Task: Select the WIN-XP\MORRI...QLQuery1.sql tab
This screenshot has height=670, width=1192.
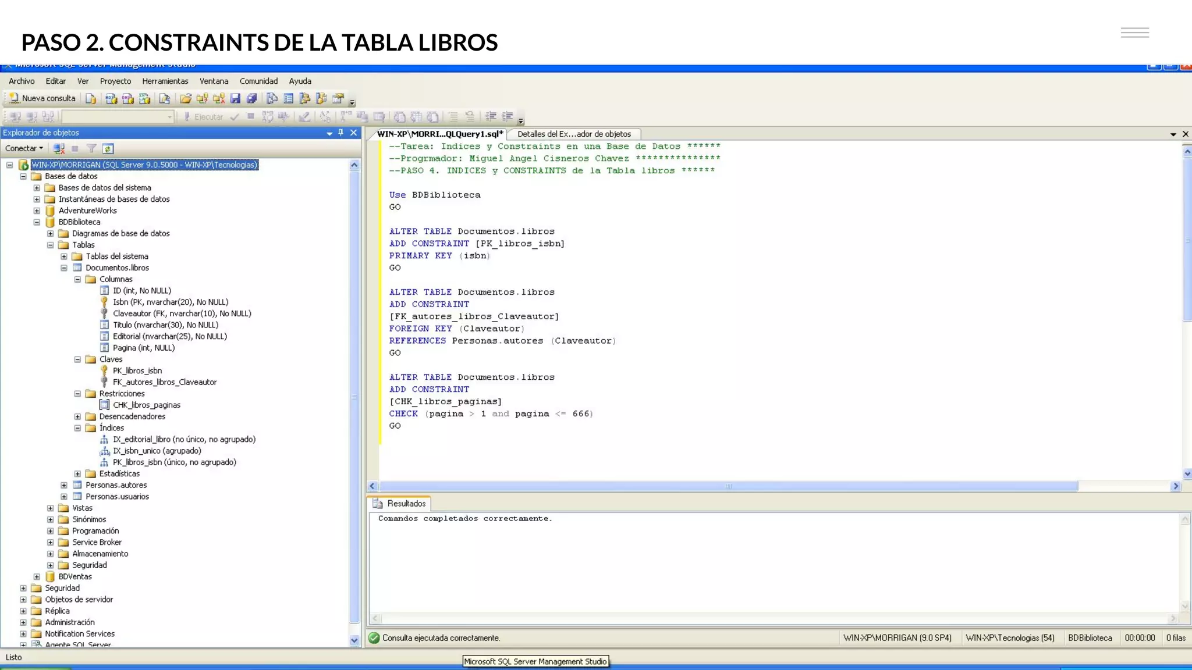Action: [439, 134]
